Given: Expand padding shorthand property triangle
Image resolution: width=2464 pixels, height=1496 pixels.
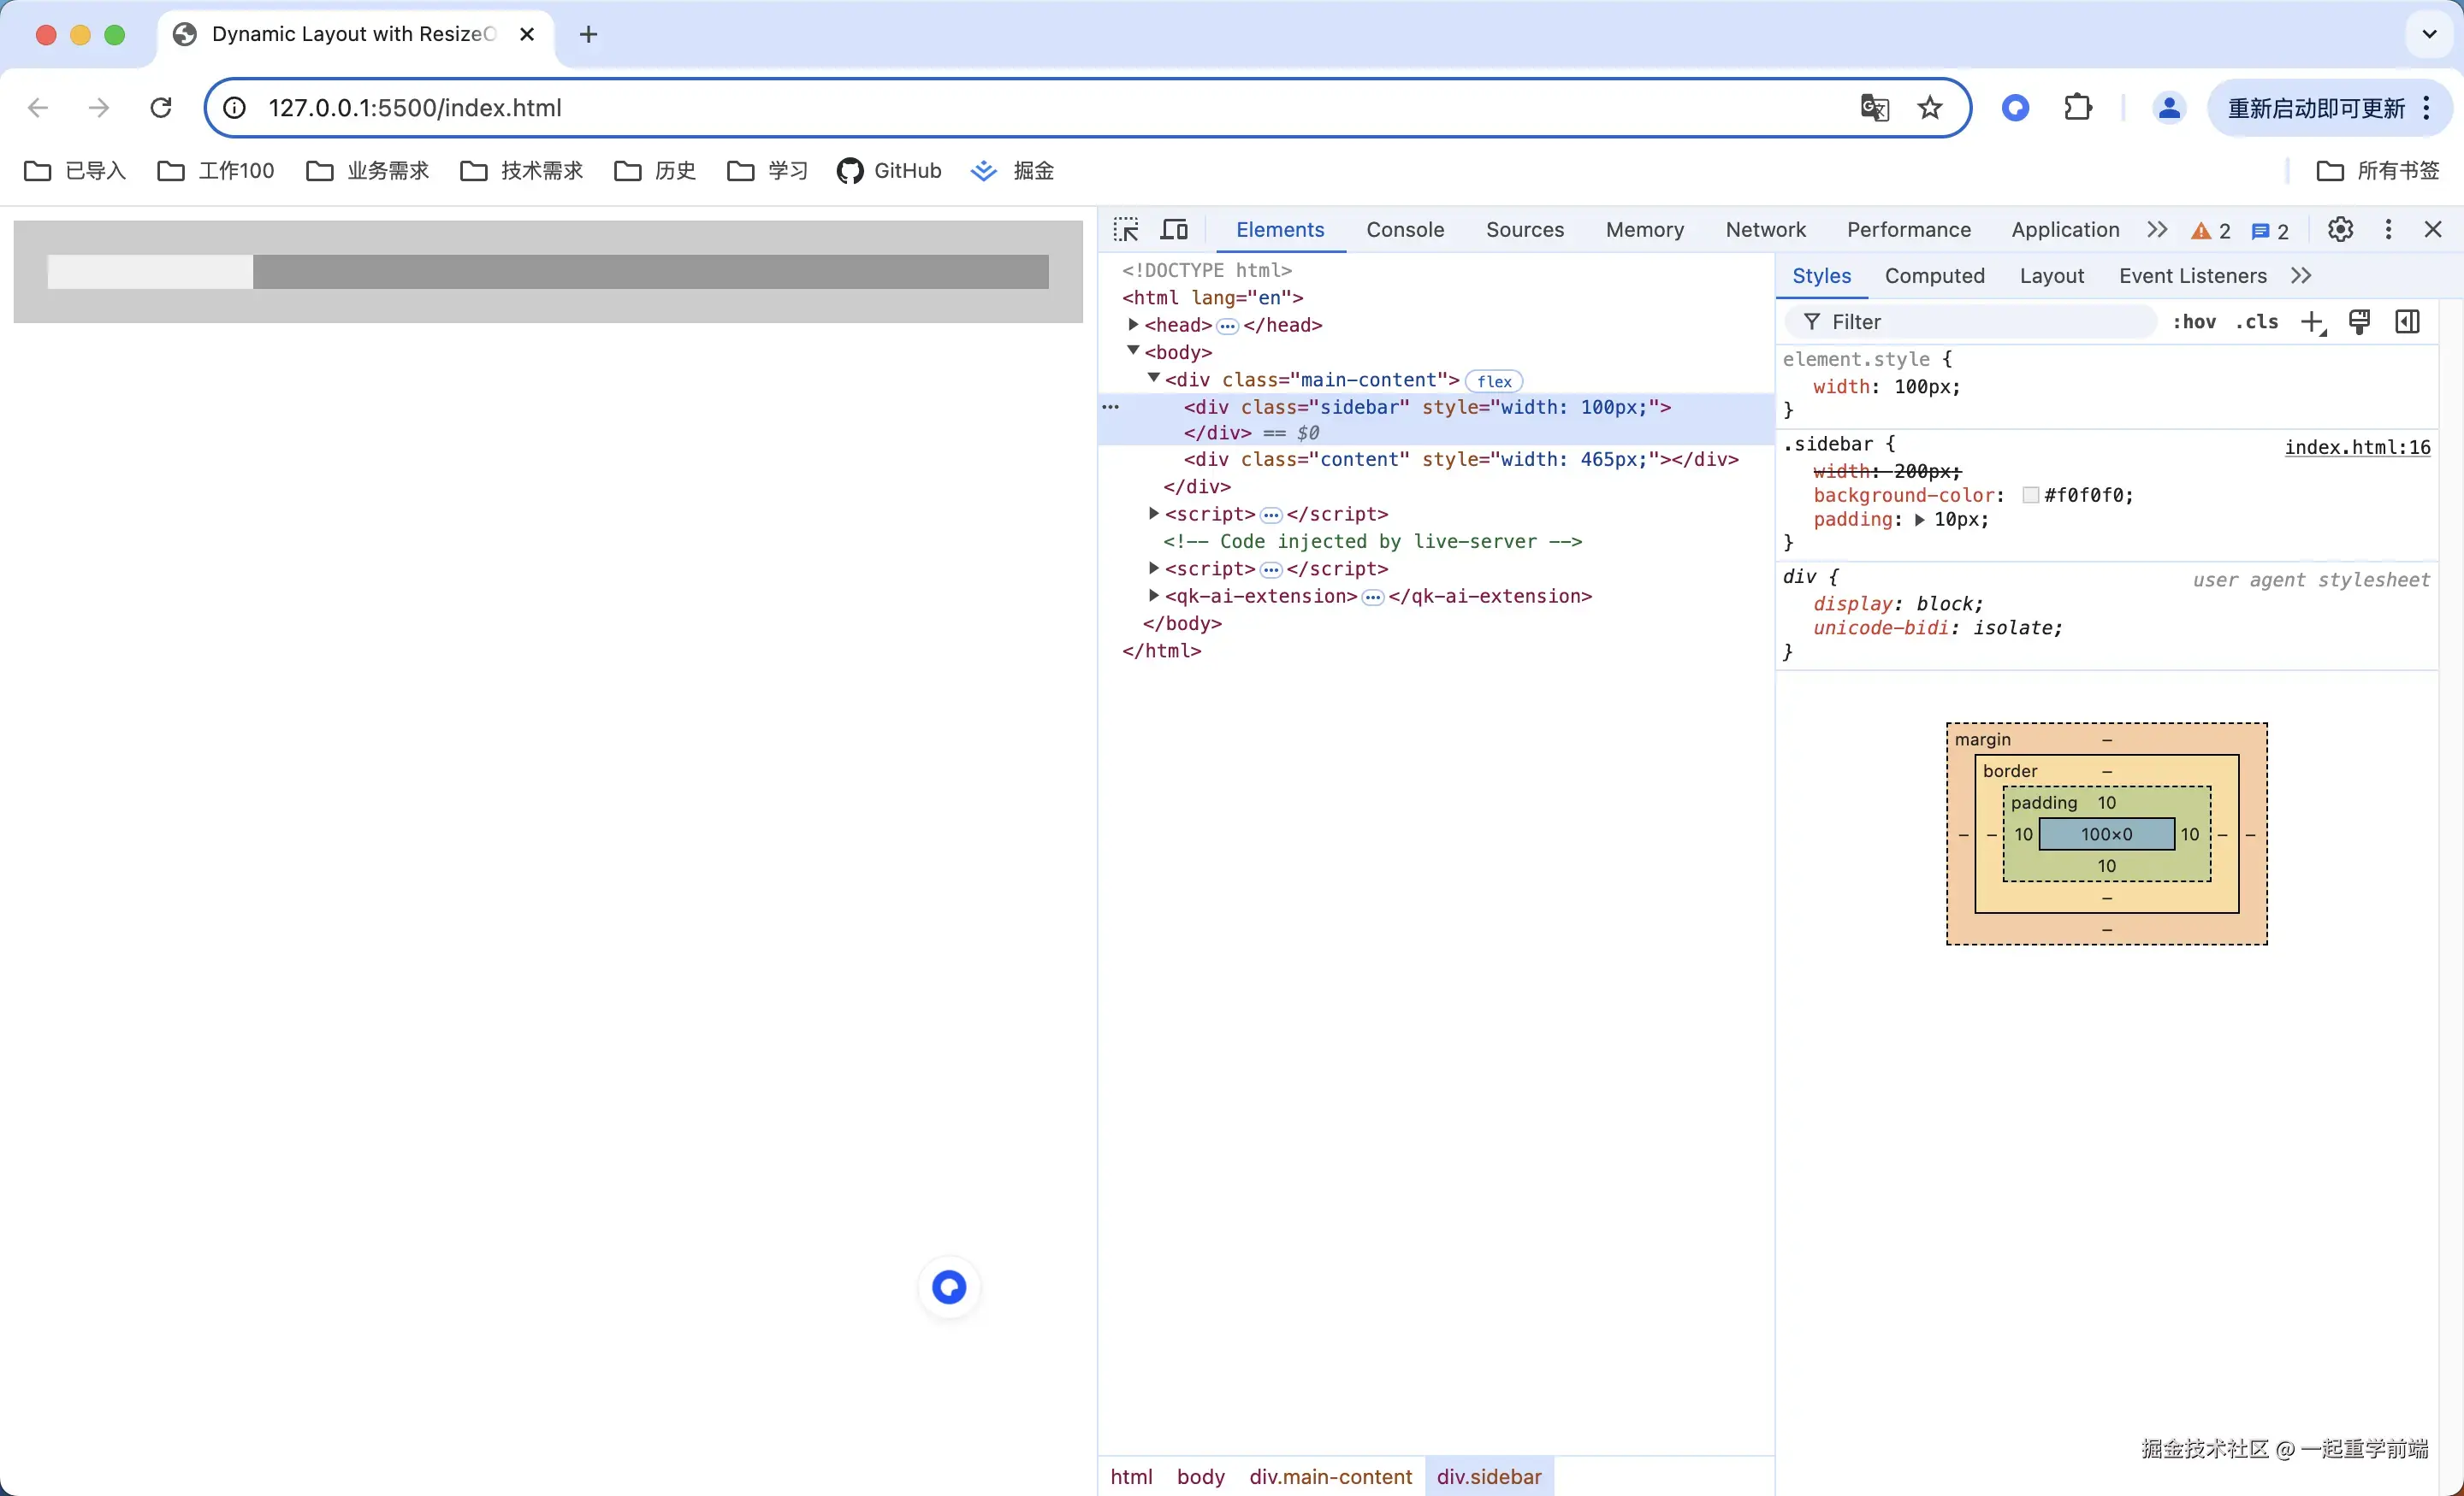Looking at the screenshot, I should 1919,520.
